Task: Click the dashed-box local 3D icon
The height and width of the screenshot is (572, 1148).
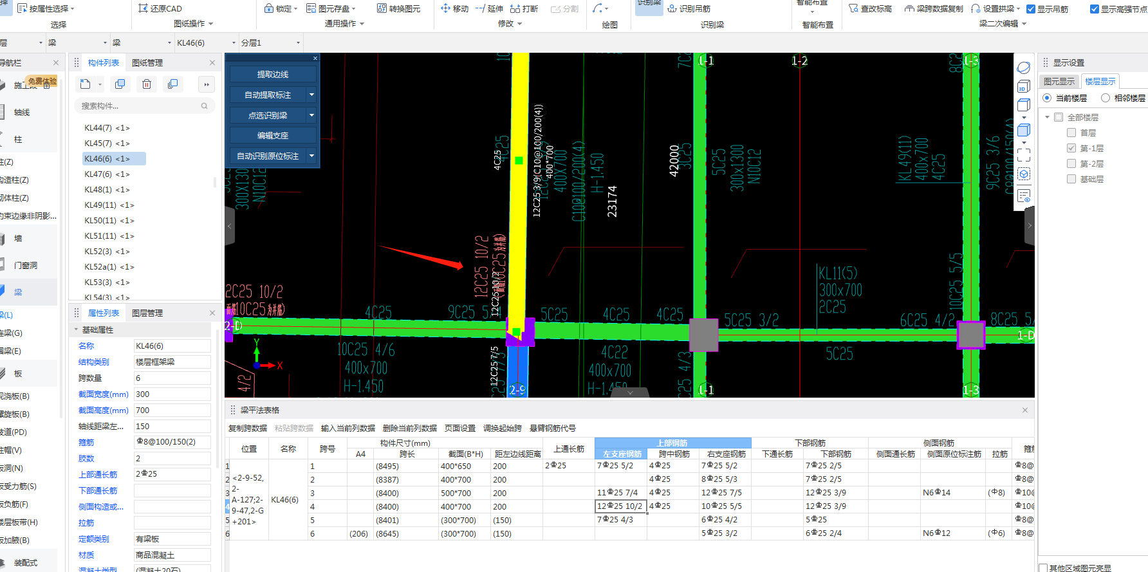Action: [x=1024, y=174]
